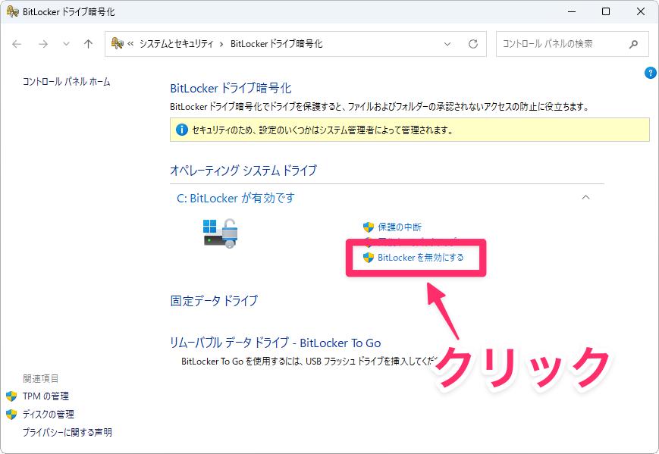Click the back navigation arrow
659x454 pixels.
coord(17,44)
